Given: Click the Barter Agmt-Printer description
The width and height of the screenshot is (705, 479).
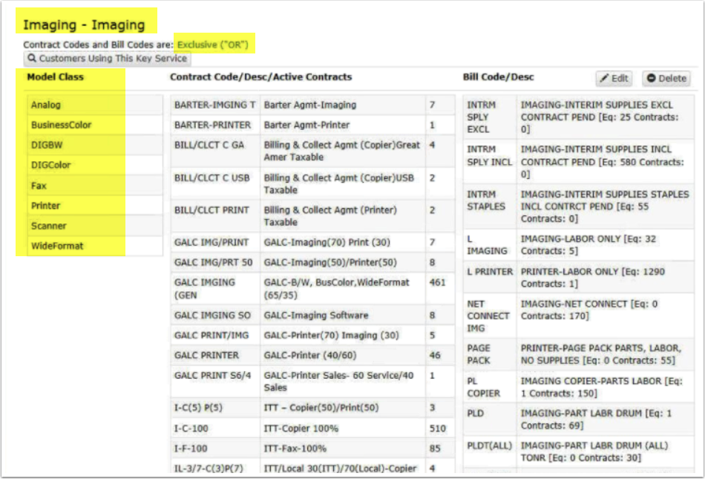Looking at the screenshot, I should click(306, 125).
